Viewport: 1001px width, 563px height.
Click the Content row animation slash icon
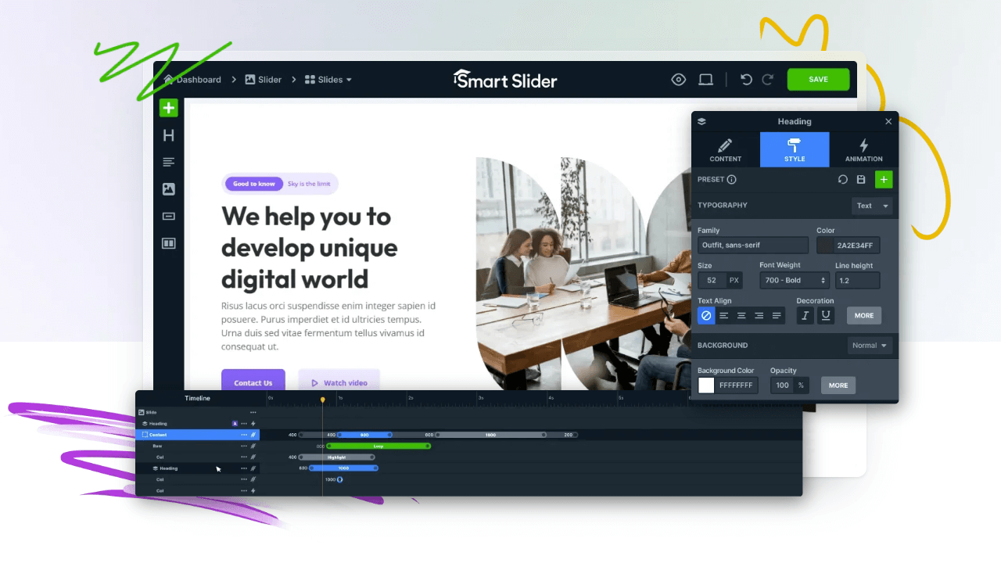point(253,435)
